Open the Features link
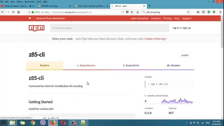 [x=156, y=18]
